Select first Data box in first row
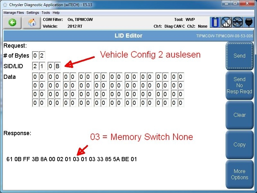This screenshot has width=257, height=193. 35,77
